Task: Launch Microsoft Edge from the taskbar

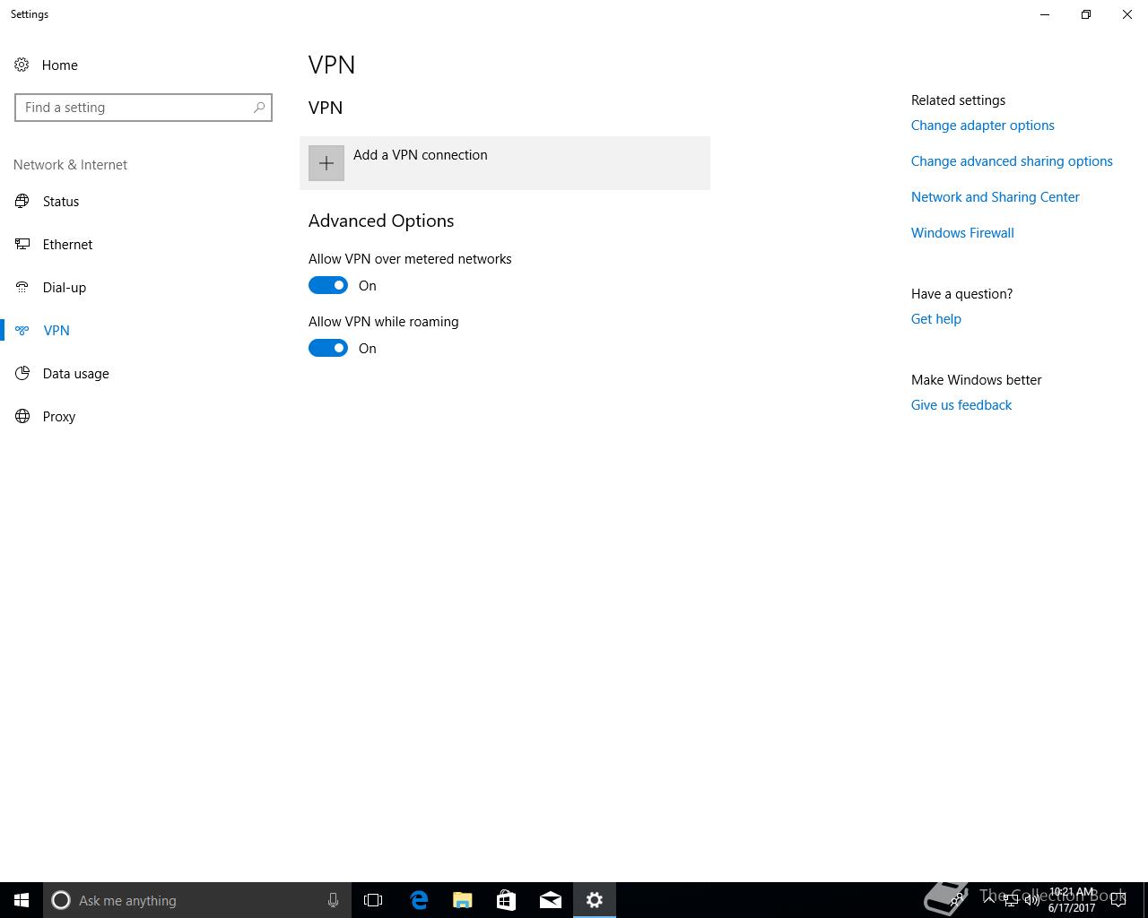Action: tap(418, 900)
